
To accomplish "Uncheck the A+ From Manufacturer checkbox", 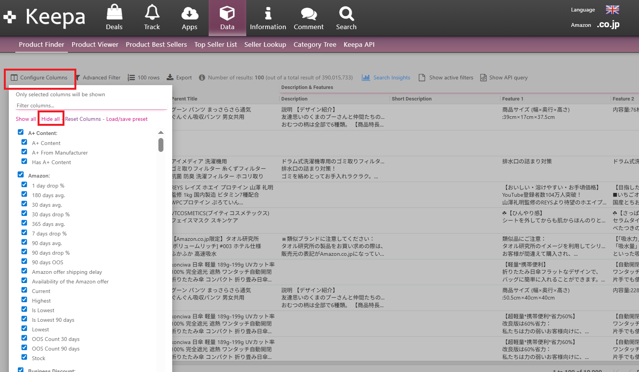I will (x=24, y=152).
